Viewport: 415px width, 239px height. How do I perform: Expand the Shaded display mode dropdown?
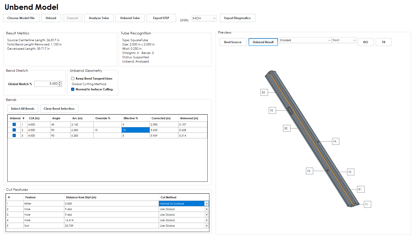tap(305, 40)
